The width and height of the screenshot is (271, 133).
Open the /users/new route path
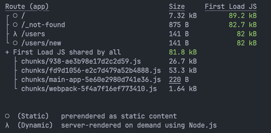tap(41, 43)
